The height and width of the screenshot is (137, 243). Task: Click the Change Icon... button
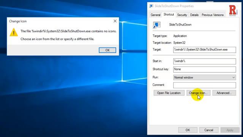coord(198,93)
